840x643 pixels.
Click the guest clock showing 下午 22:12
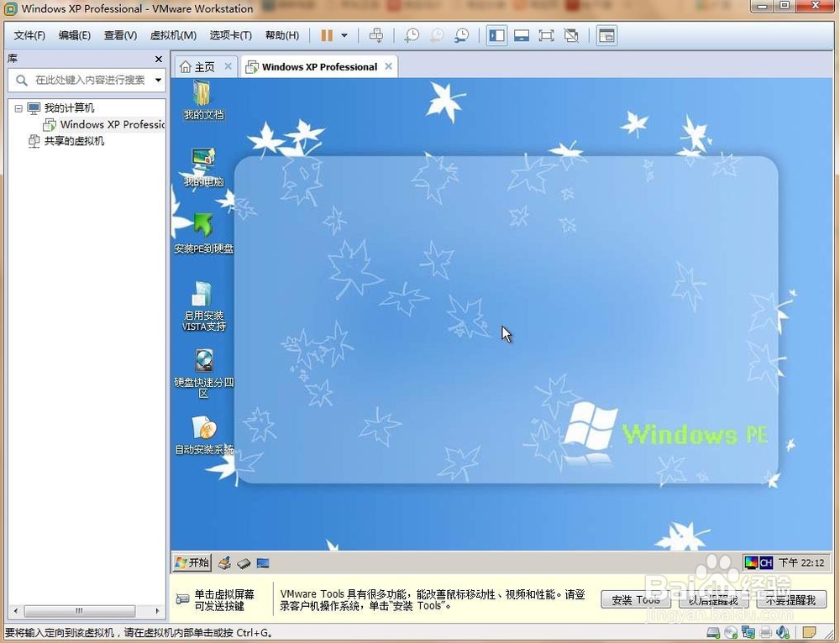coord(801,562)
